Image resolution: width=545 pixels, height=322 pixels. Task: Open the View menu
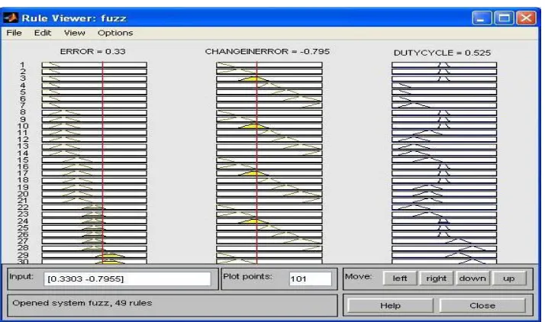click(74, 33)
